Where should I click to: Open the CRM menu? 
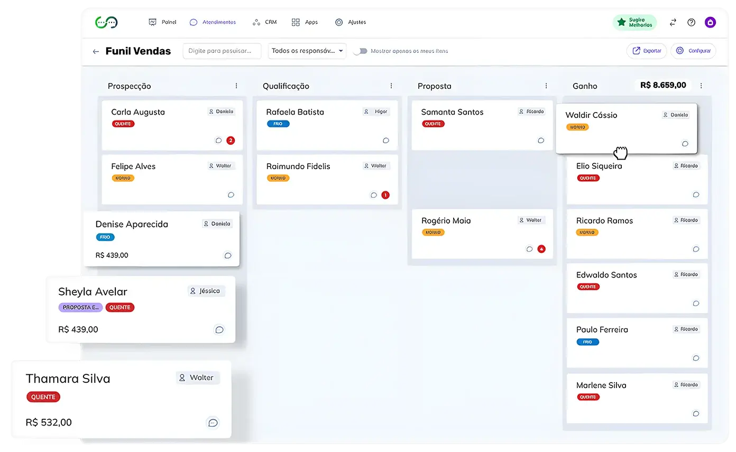point(264,22)
